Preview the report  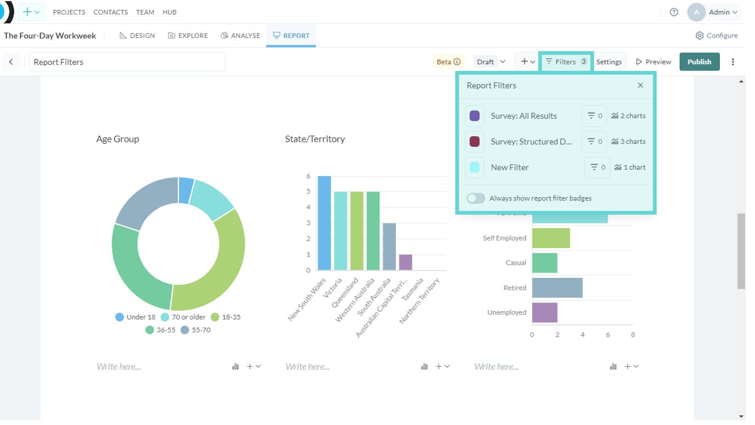point(653,62)
